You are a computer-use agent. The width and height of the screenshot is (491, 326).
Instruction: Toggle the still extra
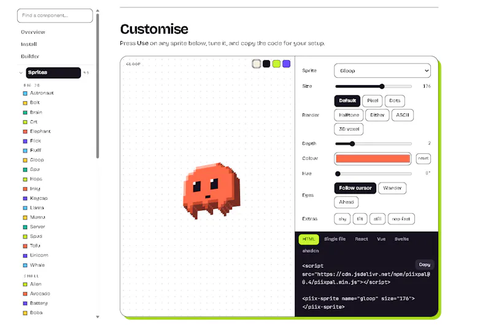pyautogui.click(x=377, y=219)
